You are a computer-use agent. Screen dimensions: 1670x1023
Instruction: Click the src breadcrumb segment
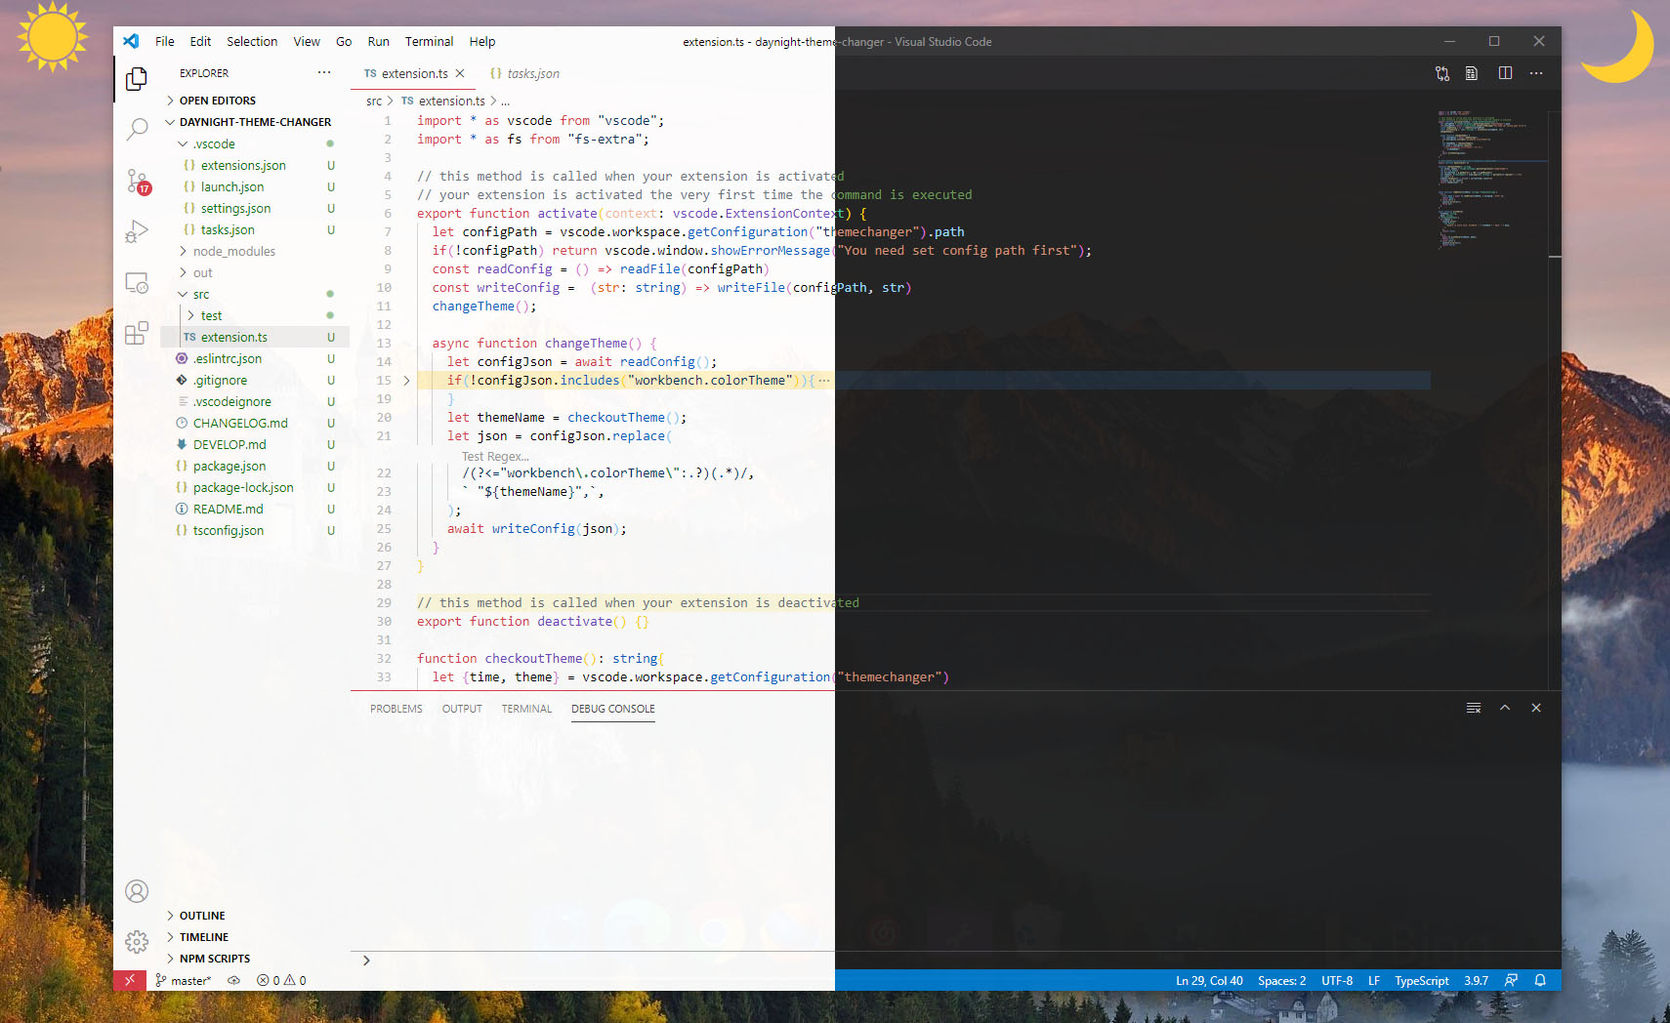pos(374,101)
